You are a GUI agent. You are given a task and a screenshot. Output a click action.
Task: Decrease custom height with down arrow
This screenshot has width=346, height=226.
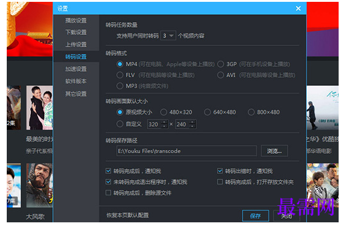[x=192, y=126]
